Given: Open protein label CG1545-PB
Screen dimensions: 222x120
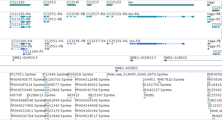Looking at the screenshot, I should pos(76,41).
